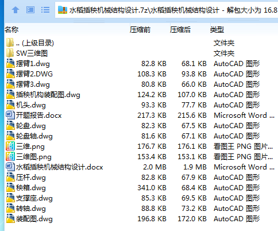Select file name 摆臂3.dwg
The image size is (278, 231).
[x=33, y=84]
